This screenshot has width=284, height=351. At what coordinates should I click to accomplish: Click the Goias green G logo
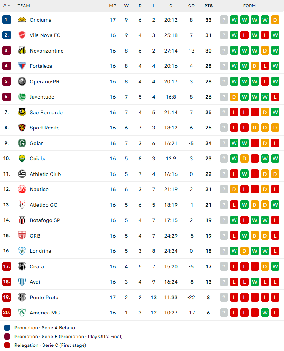click(22, 143)
